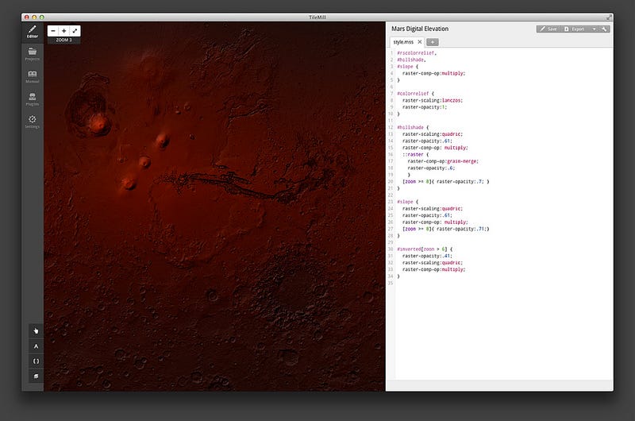Expand the Export dropdown arrow
The image size is (635, 421).
coord(594,29)
